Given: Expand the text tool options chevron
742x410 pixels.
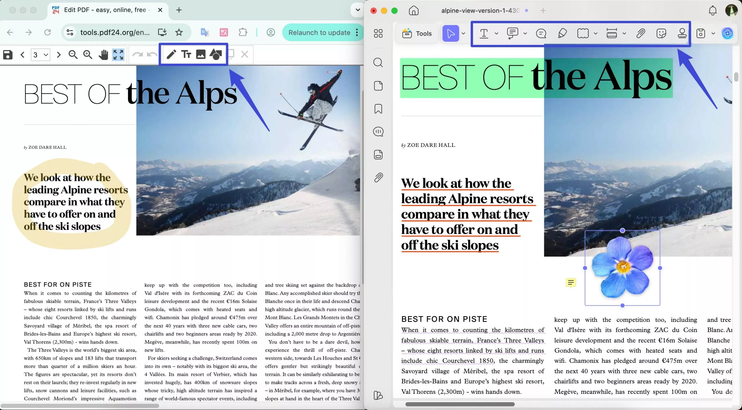Looking at the screenshot, I should 496,33.
